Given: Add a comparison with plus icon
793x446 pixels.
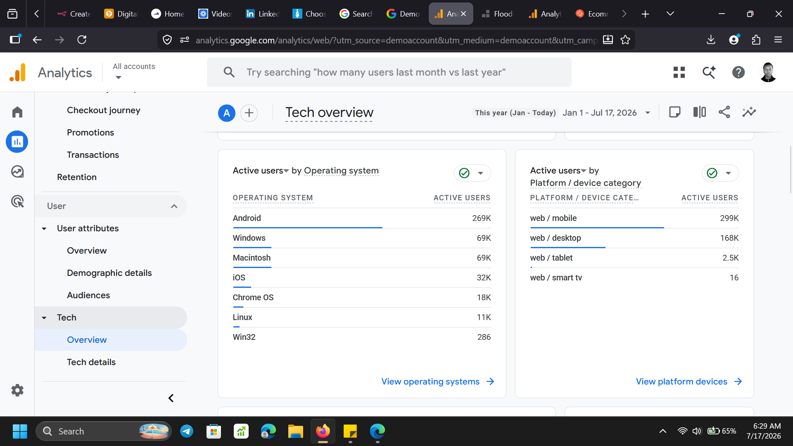Looking at the screenshot, I should click(249, 113).
